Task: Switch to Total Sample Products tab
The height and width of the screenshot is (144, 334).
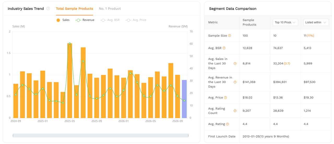Action: (74, 9)
